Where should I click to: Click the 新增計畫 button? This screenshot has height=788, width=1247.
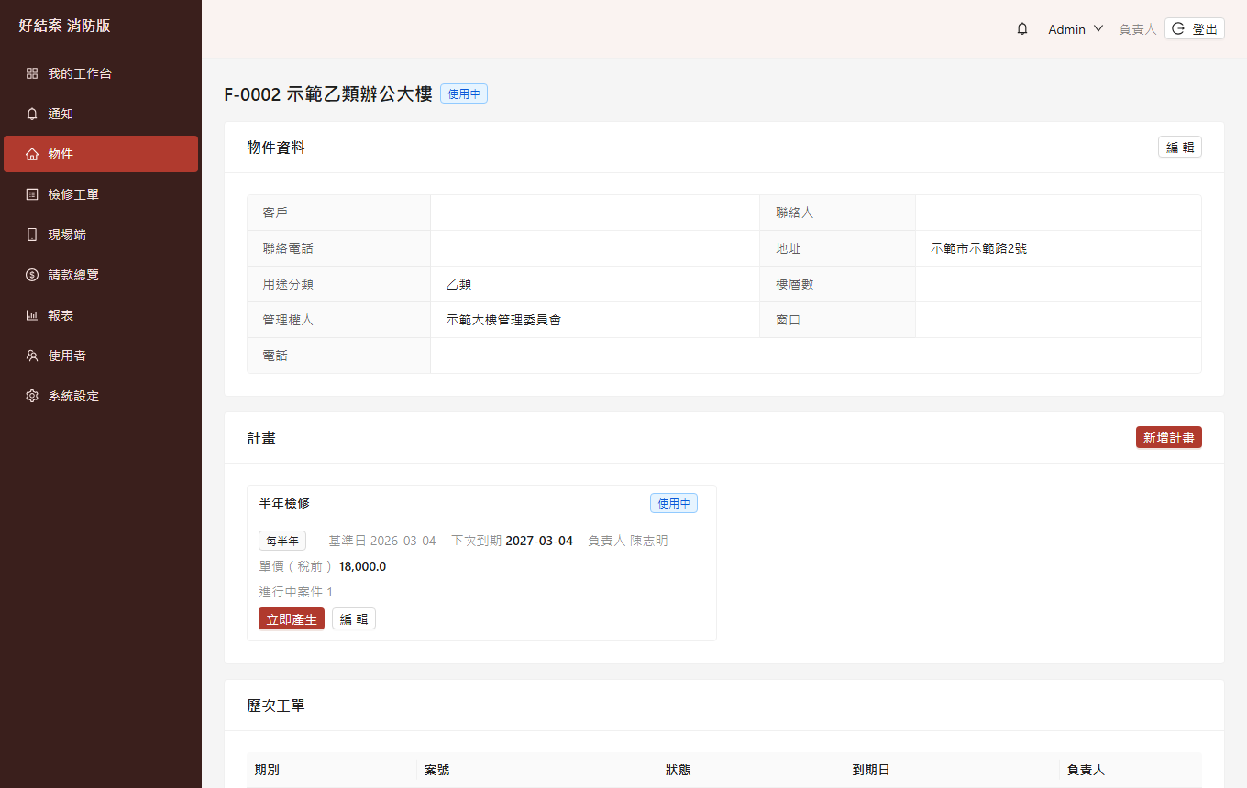(x=1169, y=438)
